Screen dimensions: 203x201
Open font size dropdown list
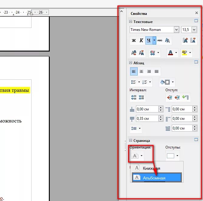point(194,30)
